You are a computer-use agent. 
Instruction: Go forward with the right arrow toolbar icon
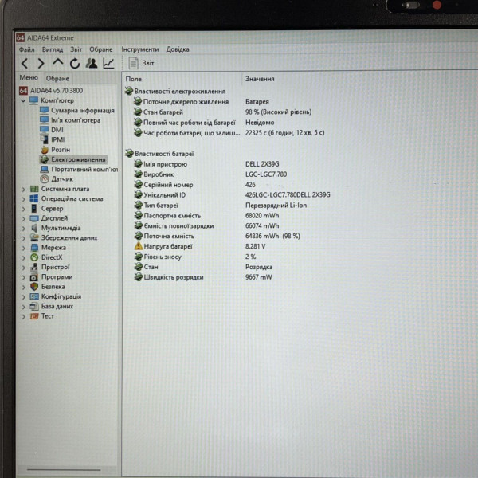[x=41, y=64]
